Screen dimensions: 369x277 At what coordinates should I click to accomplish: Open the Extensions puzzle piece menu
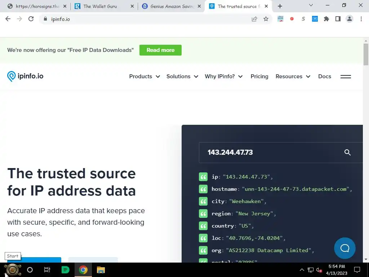coord(326,19)
